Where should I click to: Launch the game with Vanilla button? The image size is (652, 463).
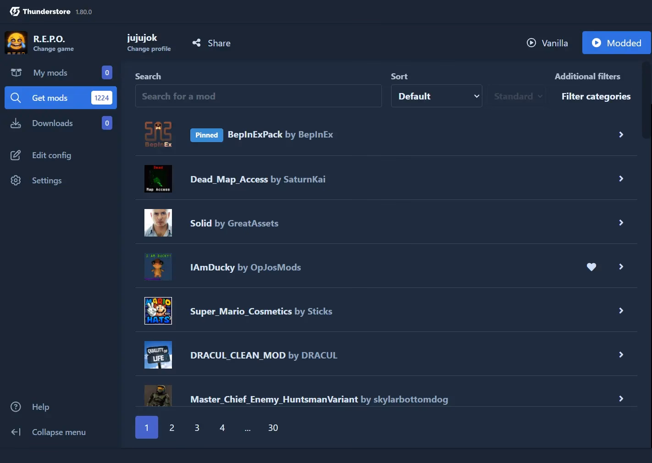tap(547, 43)
